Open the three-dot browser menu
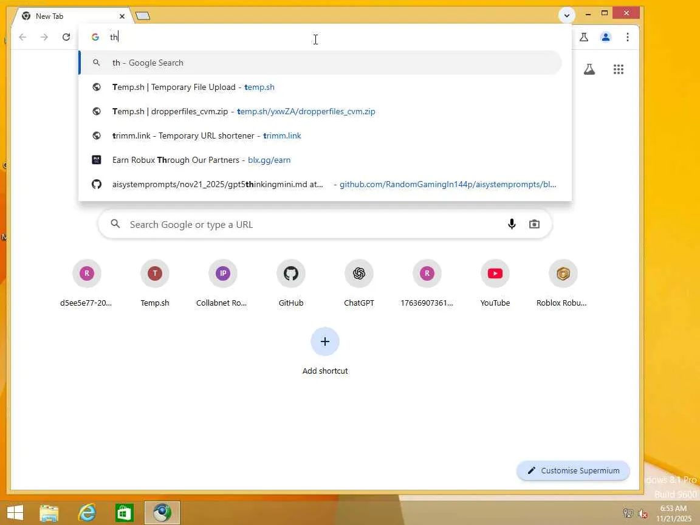Screen dimensions: 700x525 coord(627,37)
